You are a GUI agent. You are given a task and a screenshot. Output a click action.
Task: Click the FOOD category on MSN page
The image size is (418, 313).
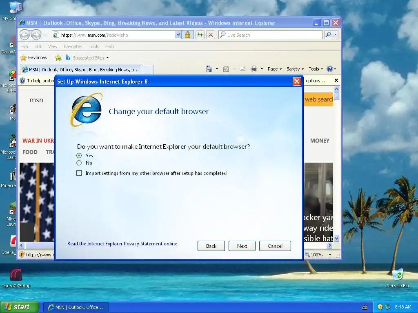tap(30, 152)
